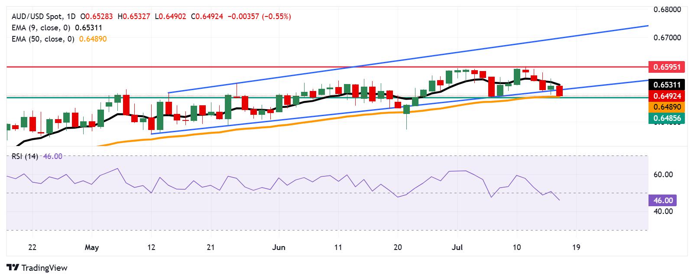Click the last red candlestick on chart
Image resolution: width=694 pixels, height=279 pixels.
[x=559, y=91]
